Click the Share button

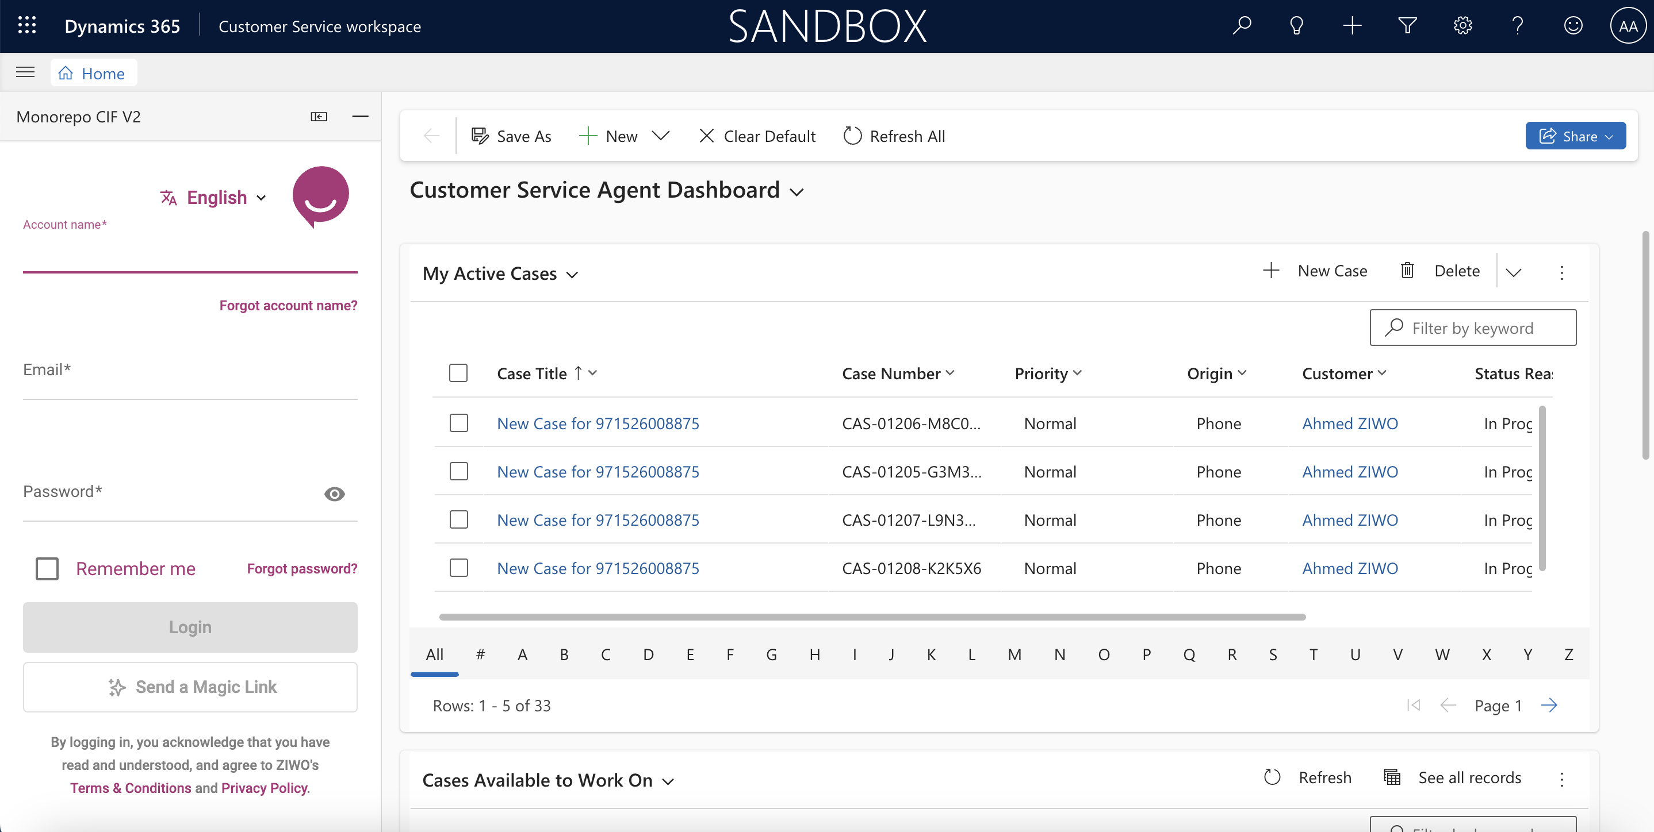click(x=1576, y=136)
